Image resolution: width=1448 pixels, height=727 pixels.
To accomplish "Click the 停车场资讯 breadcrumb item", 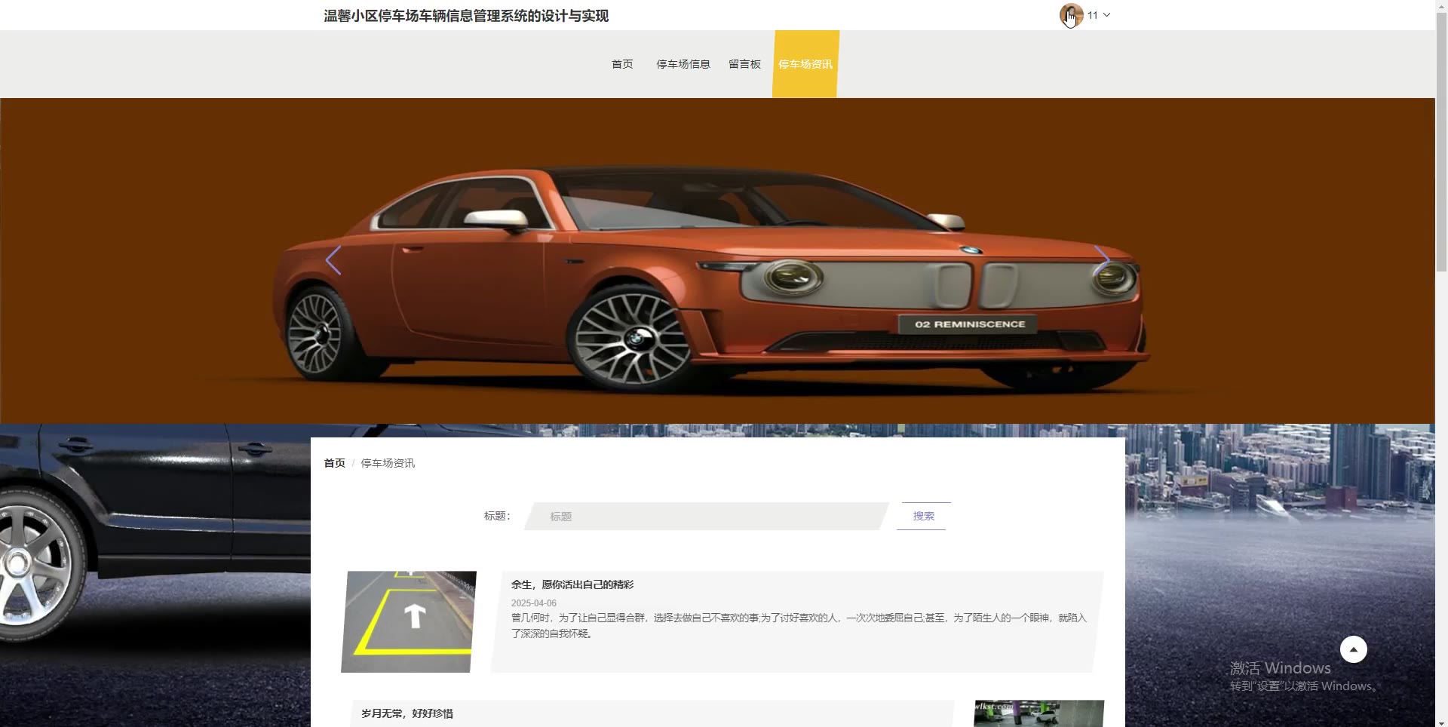I will (388, 463).
